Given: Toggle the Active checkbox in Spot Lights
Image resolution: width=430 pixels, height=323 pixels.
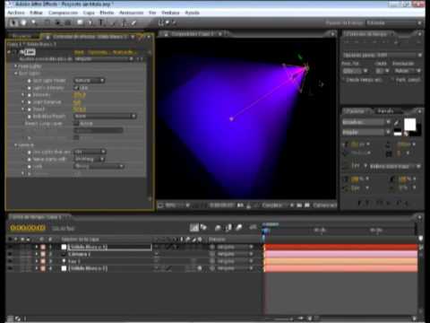Looking at the screenshot, I should tap(76, 124).
